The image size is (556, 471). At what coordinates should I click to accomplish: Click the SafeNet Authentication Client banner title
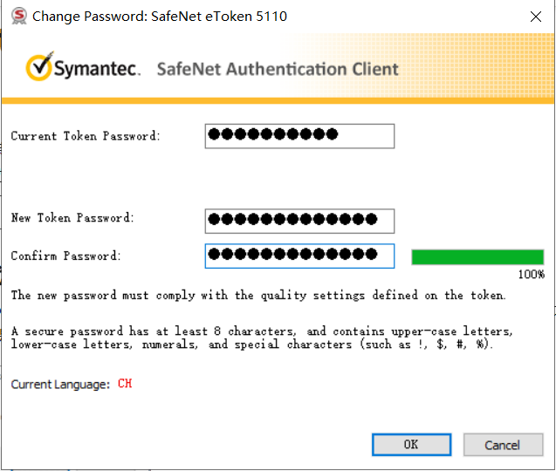[278, 69]
